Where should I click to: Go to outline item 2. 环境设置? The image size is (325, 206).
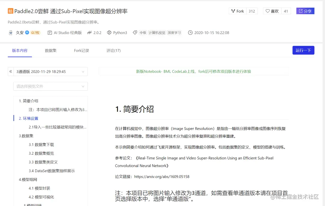click(x=29, y=119)
